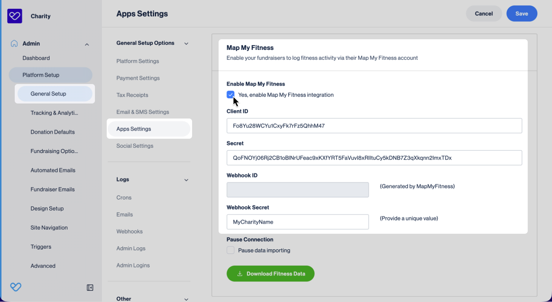
Task: Uncheck Yes, enable Map My Fitness integration
Action: click(x=231, y=95)
